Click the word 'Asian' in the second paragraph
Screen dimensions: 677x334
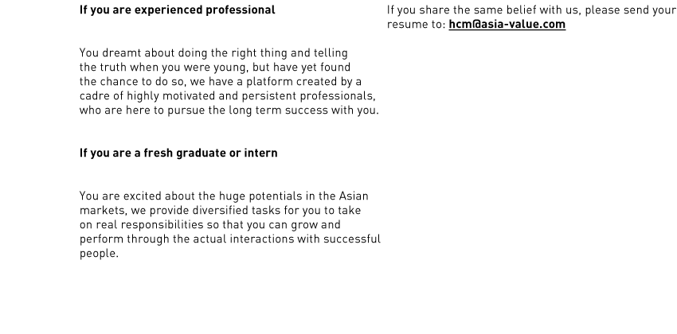click(354, 196)
